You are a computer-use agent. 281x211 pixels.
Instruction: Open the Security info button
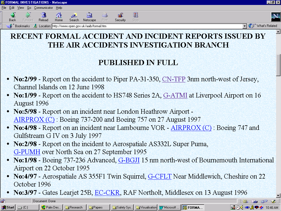120,17
